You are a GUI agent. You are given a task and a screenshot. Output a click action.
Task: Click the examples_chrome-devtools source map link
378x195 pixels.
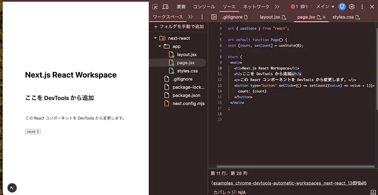(289, 183)
